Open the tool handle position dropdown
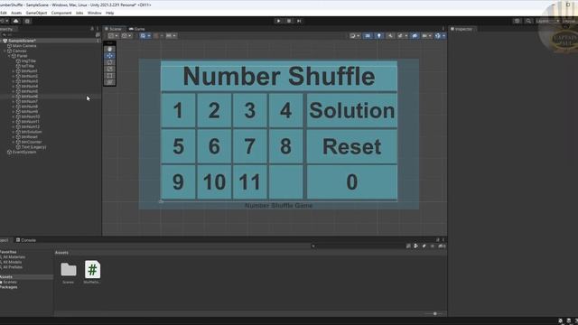This screenshot has height=325, width=578. click(x=112, y=36)
